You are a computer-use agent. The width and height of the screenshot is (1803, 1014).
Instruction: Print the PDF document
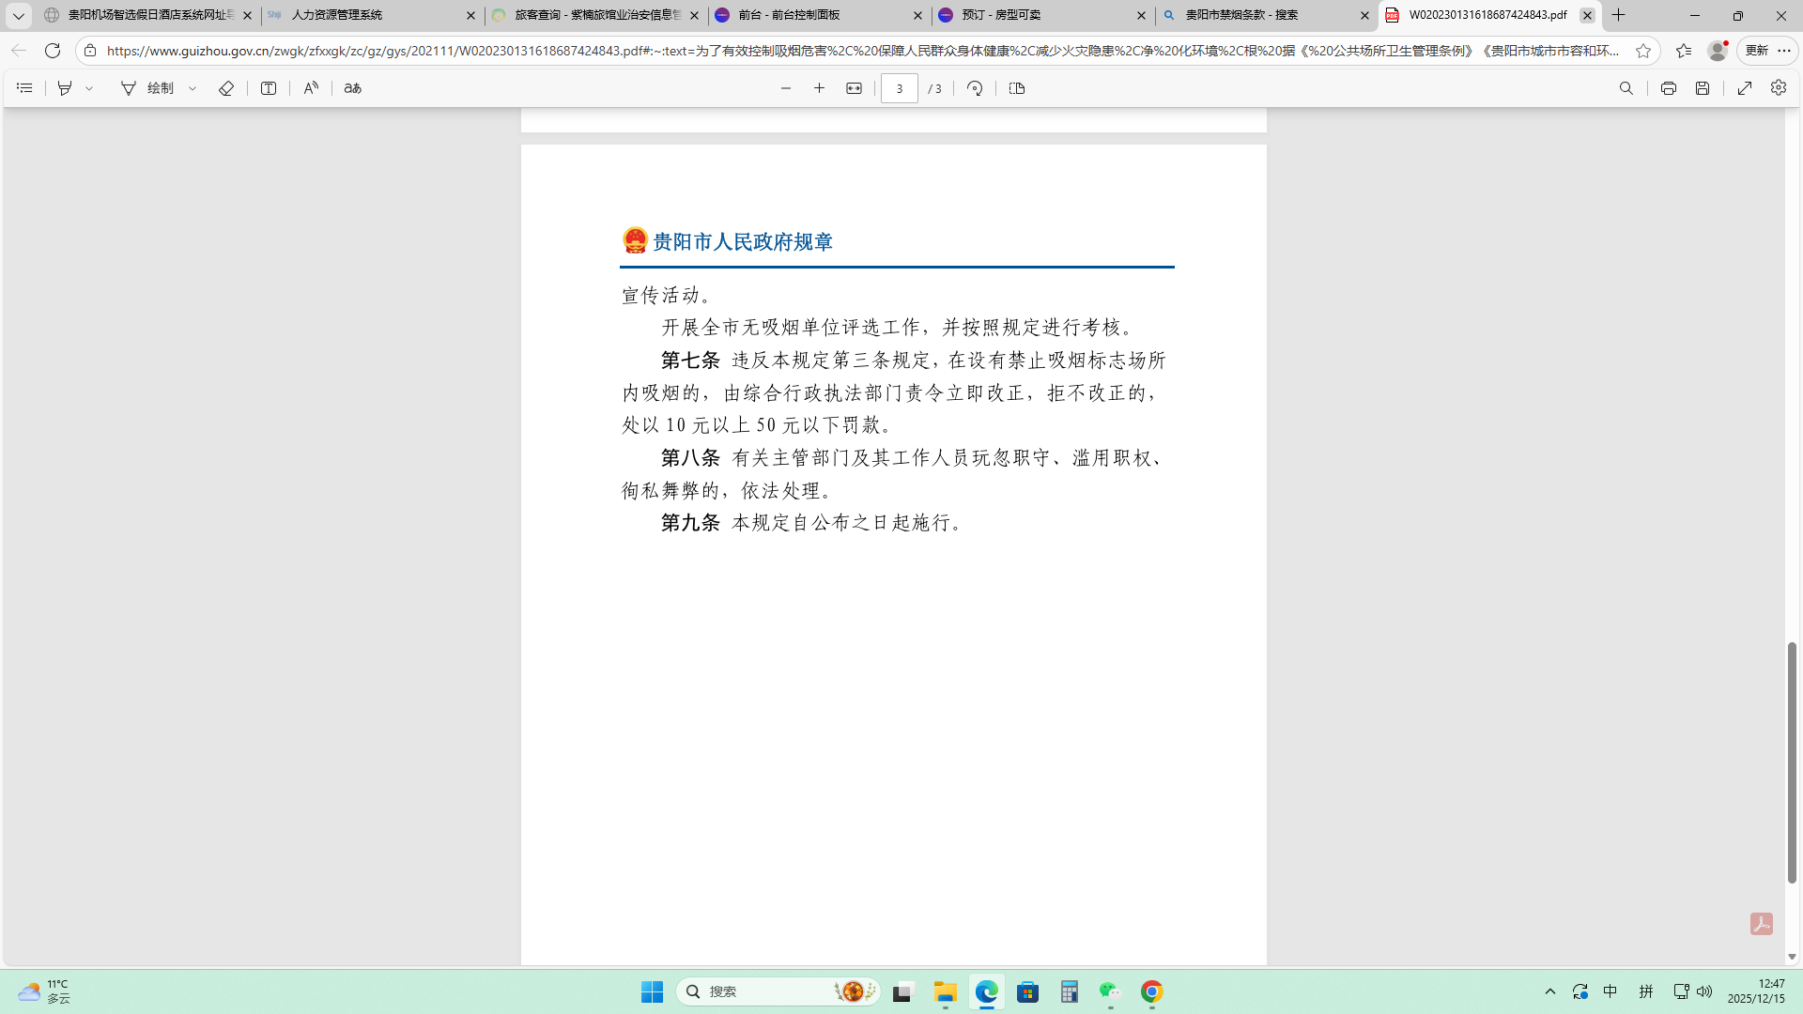1668,88
